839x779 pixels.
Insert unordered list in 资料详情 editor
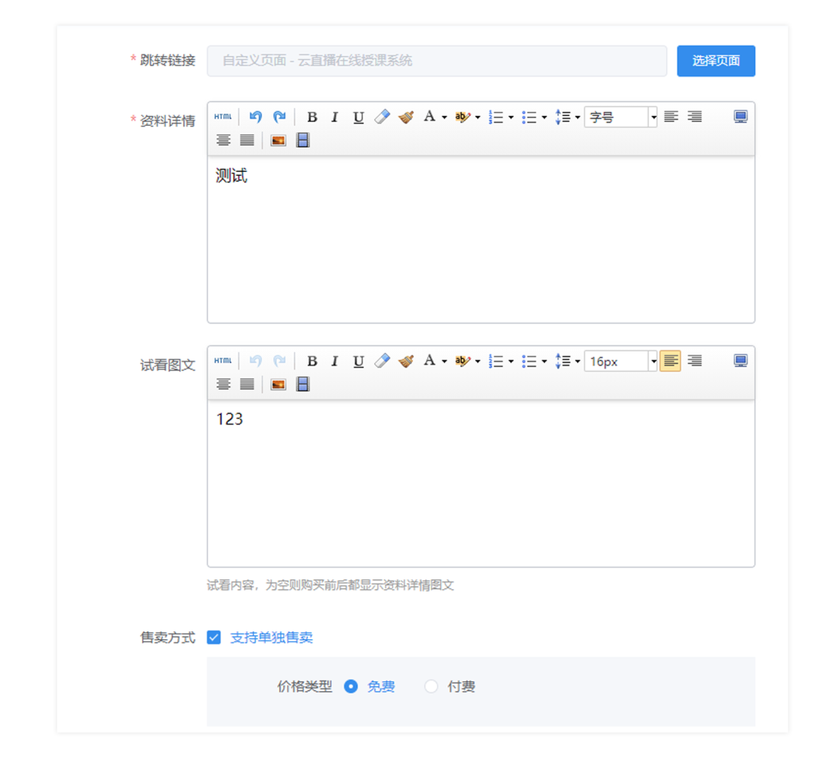[529, 117]
